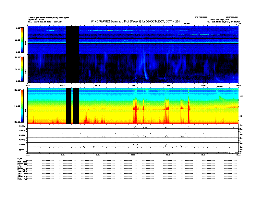
Task: Click the 16:00 tick label under RAD1
Action: click(168, 86)
